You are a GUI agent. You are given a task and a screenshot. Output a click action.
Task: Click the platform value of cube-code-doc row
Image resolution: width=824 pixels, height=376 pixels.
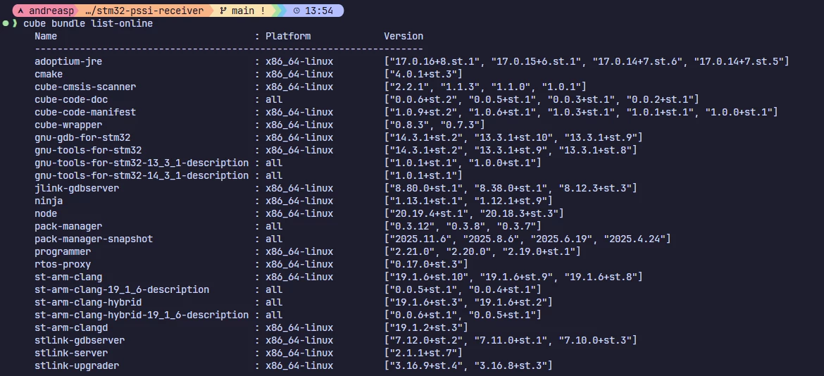pyautogui.click(x=275, y=99)
